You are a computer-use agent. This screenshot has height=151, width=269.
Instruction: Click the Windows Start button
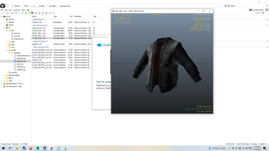(3, 148)
